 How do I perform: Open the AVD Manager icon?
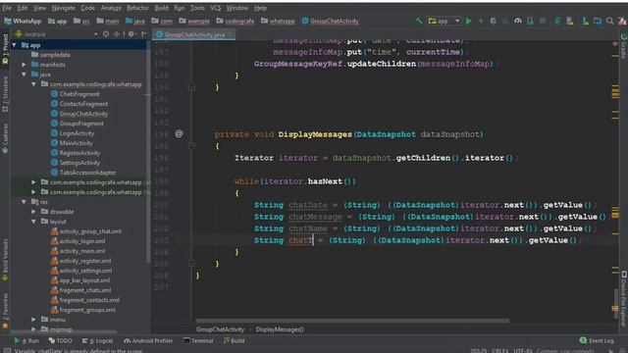coord(569,21)
